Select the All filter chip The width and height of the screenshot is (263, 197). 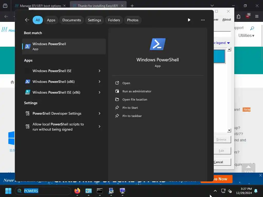(38, 20)
